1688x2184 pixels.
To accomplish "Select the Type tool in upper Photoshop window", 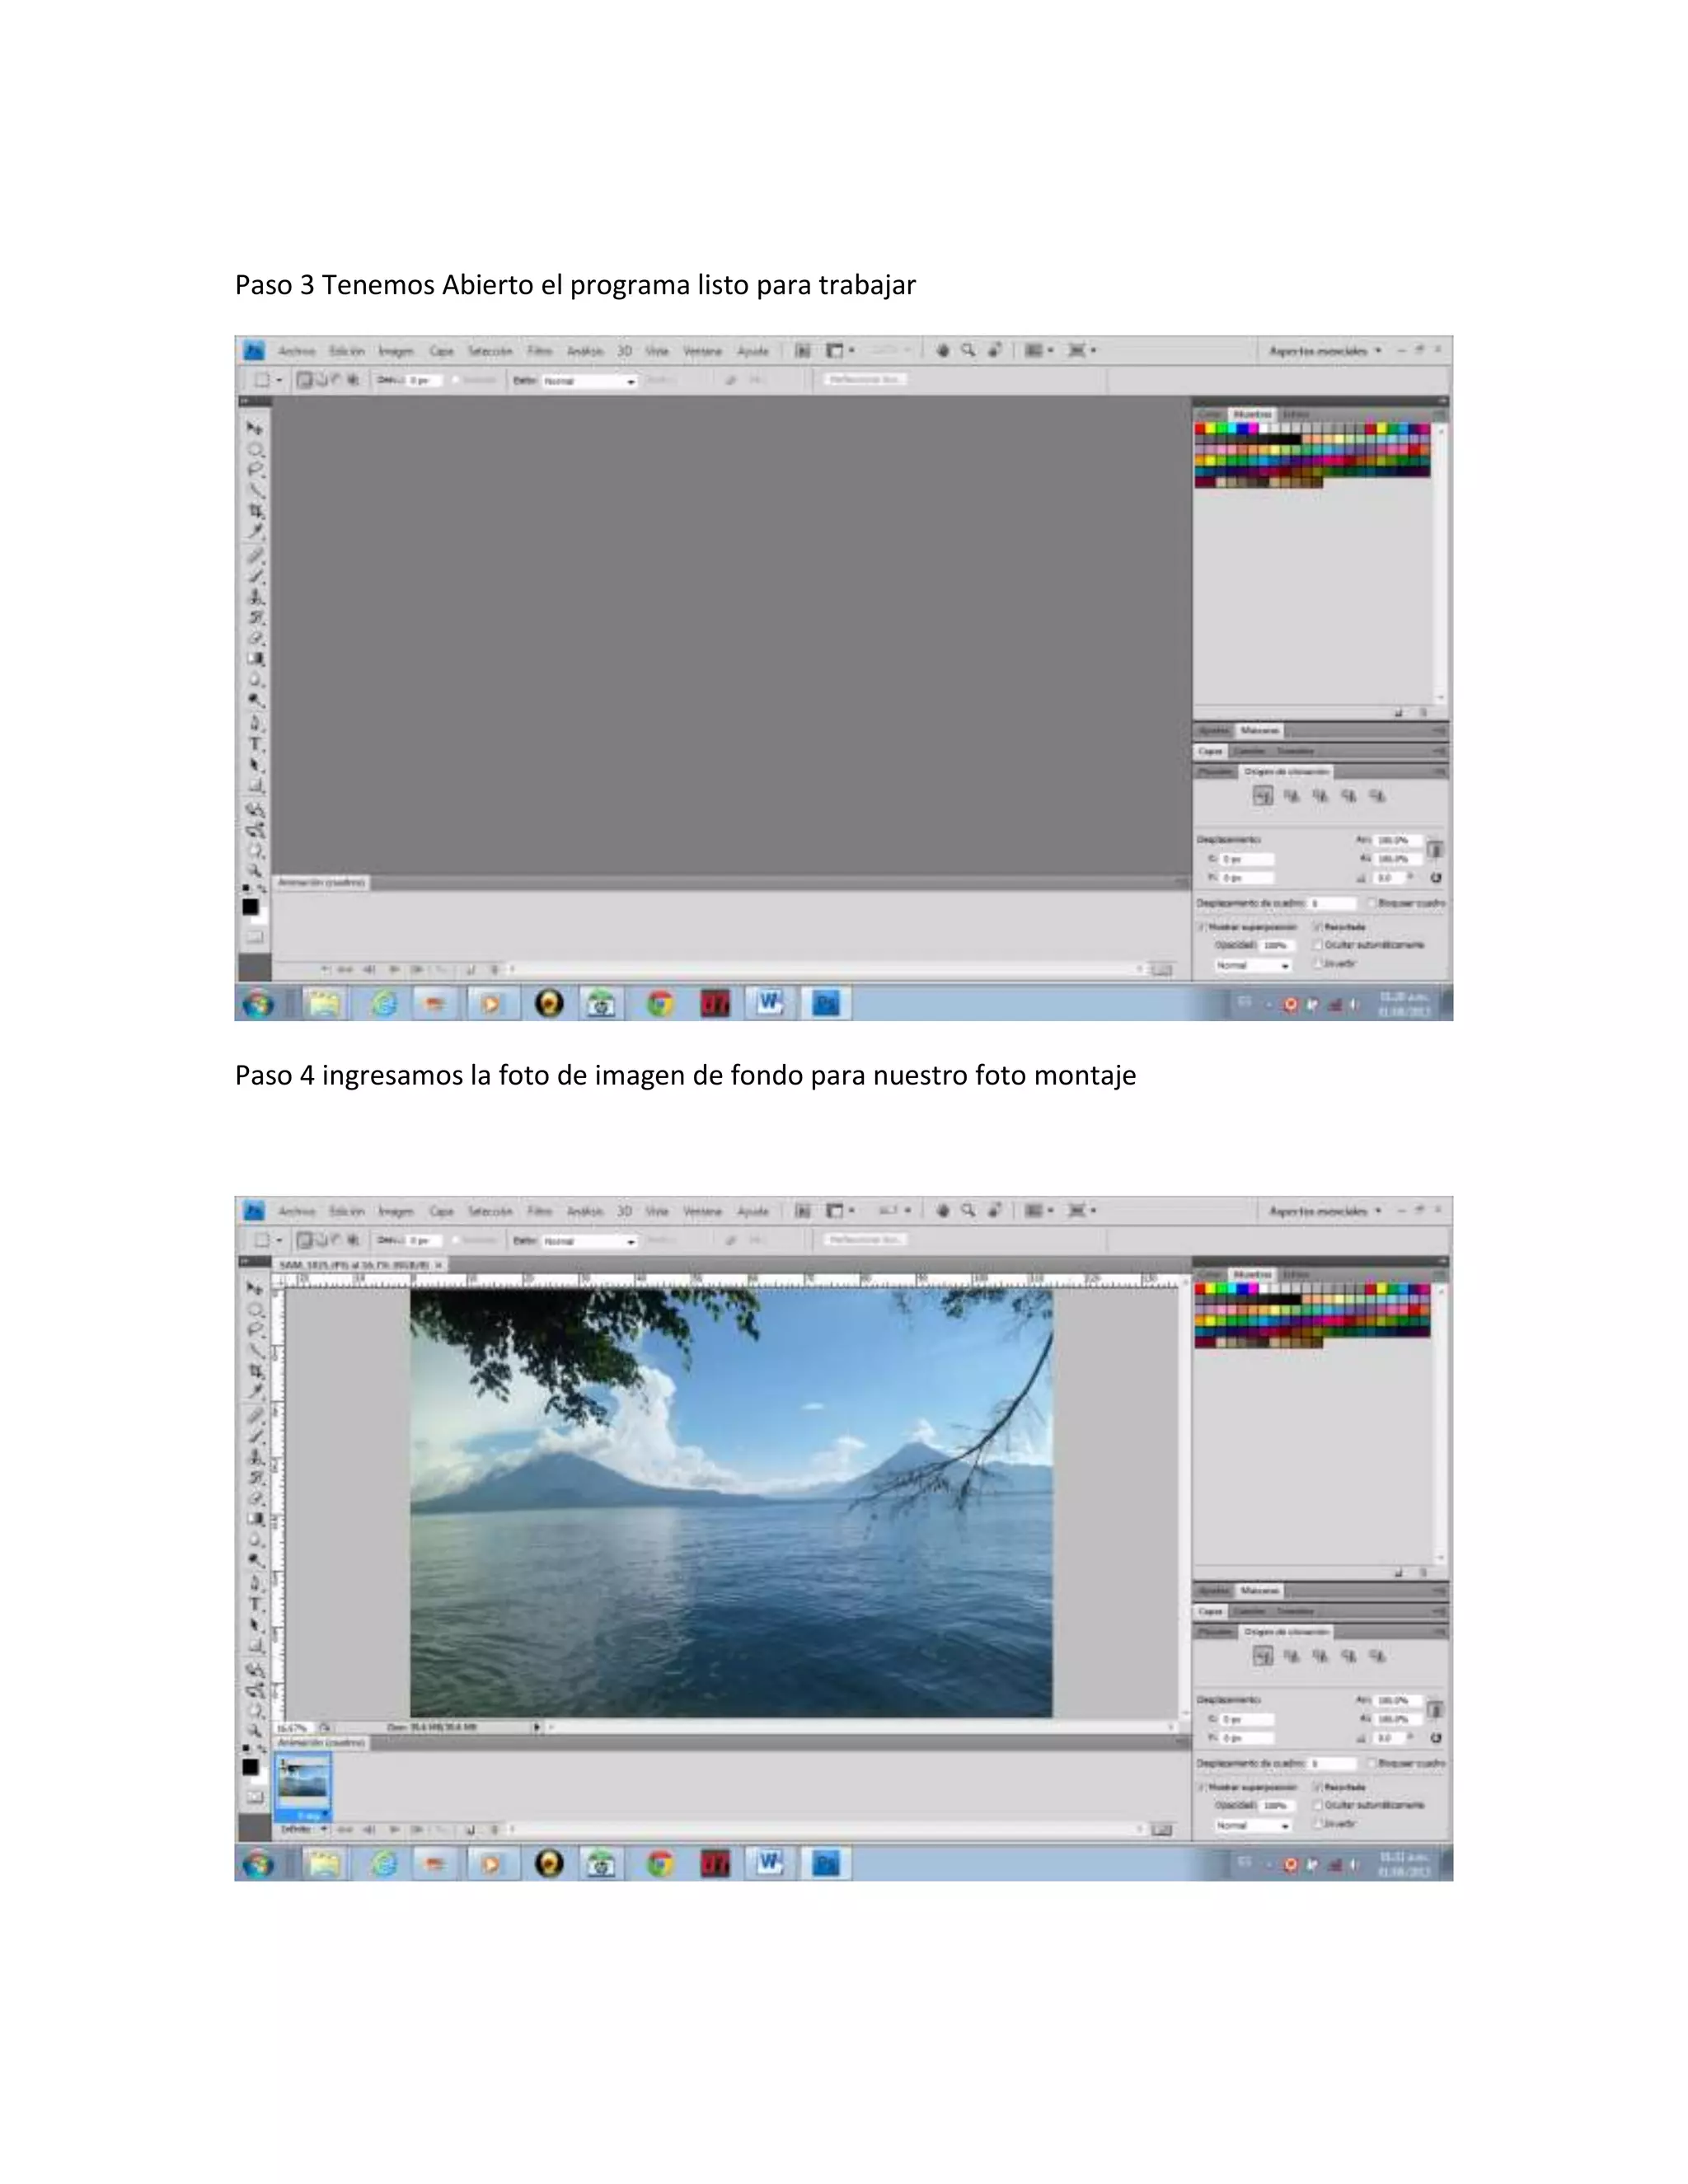I will tap(256, 744).
